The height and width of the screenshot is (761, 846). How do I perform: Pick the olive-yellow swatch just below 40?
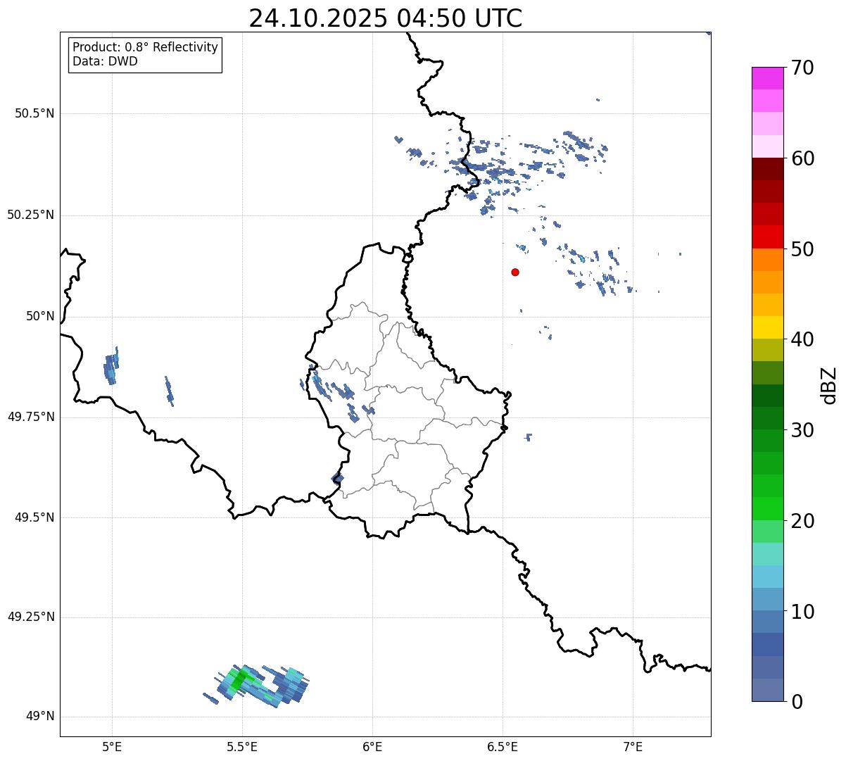point(767,350)
